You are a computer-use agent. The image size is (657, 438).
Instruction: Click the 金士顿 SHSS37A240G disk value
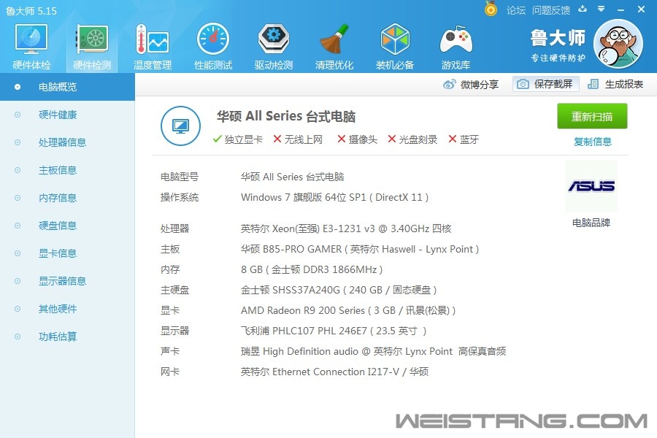[339, 290]
